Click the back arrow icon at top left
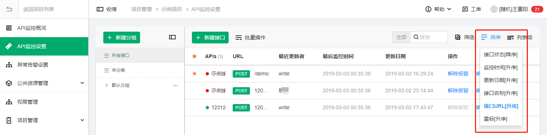547x135 pixels. click(x=9, y=9)
